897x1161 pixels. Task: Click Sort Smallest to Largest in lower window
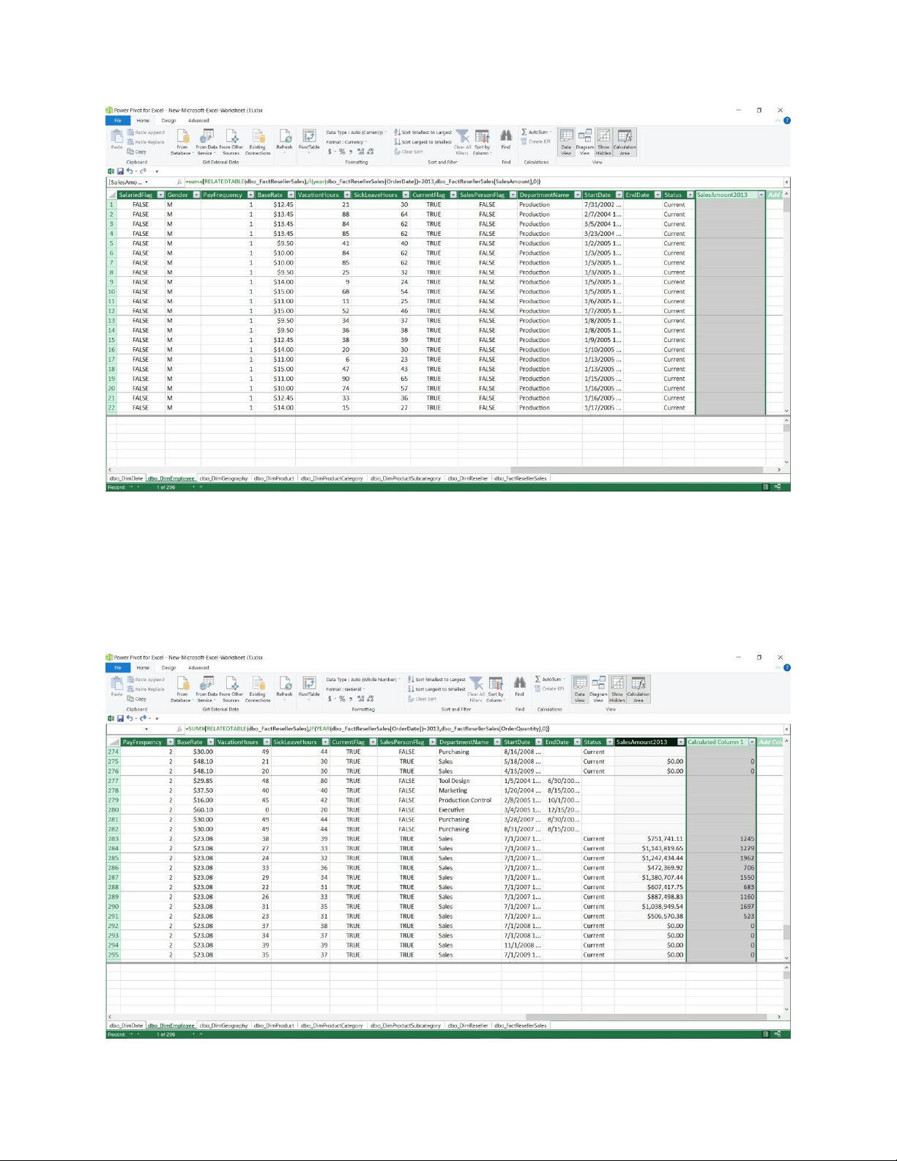436,679
